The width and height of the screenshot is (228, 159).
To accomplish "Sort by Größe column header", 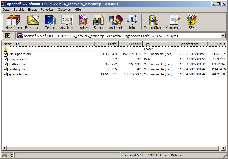I will pos(107,44).
